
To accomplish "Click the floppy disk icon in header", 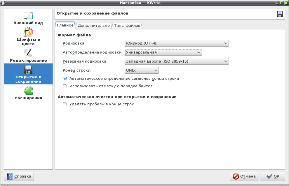I will tap(280, 14).
